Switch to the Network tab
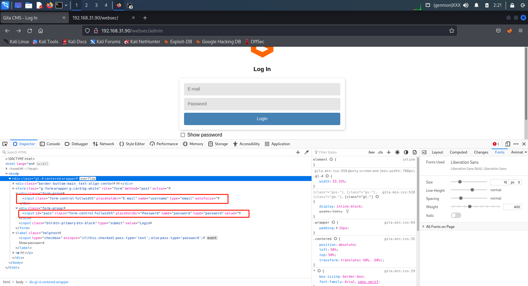Screen dimensions: 528x286 click(x=103, y=144)
